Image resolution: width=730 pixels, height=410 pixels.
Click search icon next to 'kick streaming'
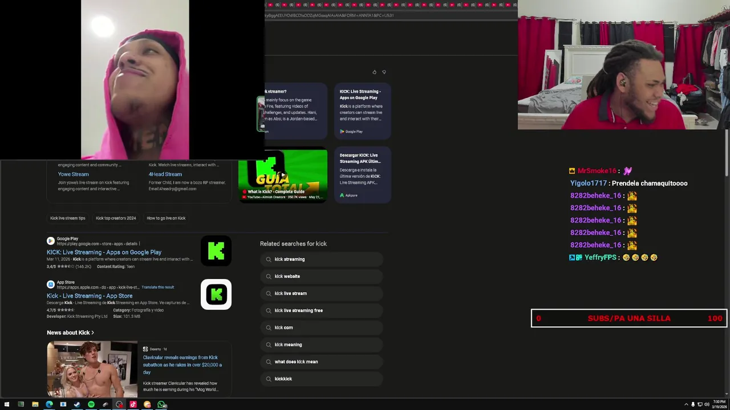click(269, 259)
